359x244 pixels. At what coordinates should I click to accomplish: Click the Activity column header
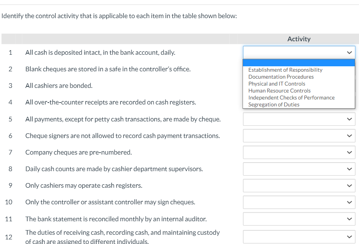pyautogui.click(x=299, y=39)
